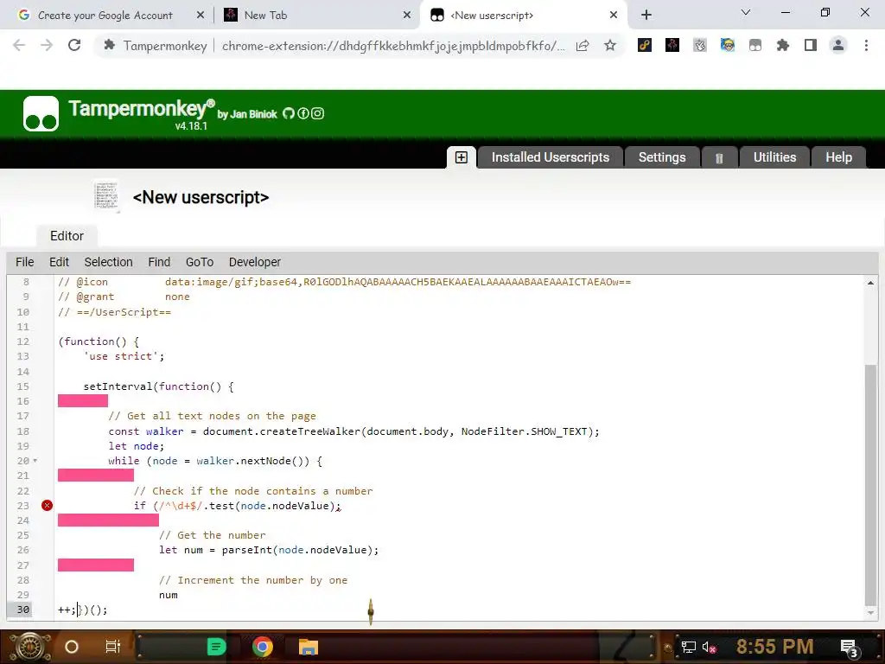Click the userscript thumbnail icon beside title
The image size is (885, 664).
tap(106, 196)
